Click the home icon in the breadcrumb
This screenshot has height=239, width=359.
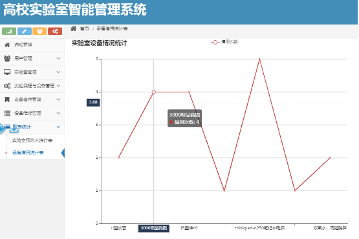pos(73,28)
